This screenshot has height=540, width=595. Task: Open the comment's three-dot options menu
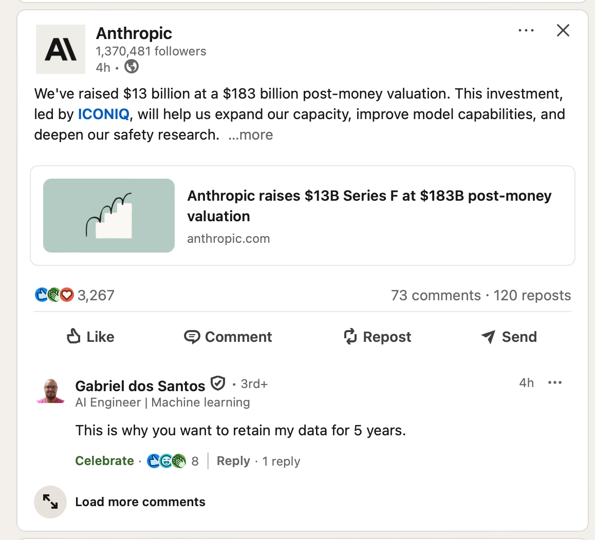(555, 383)
